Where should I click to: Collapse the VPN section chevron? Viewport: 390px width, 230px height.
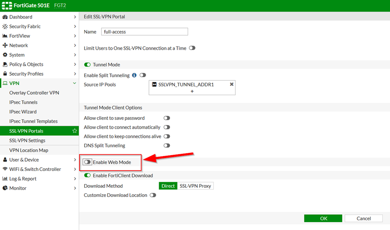tap(75, 83)
